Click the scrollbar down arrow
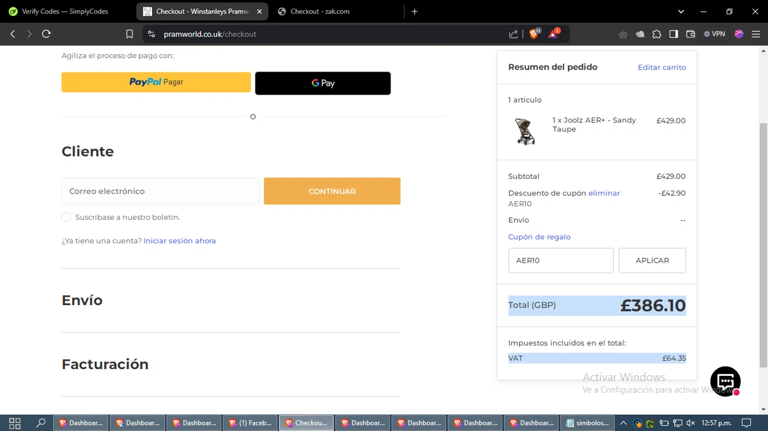 coord(763,410)
